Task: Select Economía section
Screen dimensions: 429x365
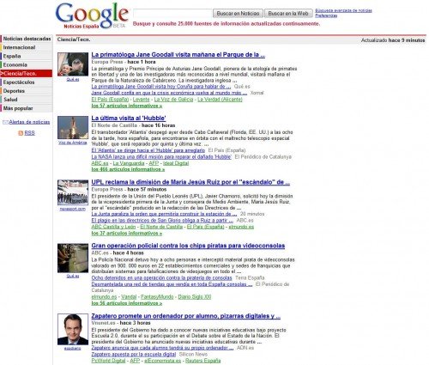Action: pos(27,64)
